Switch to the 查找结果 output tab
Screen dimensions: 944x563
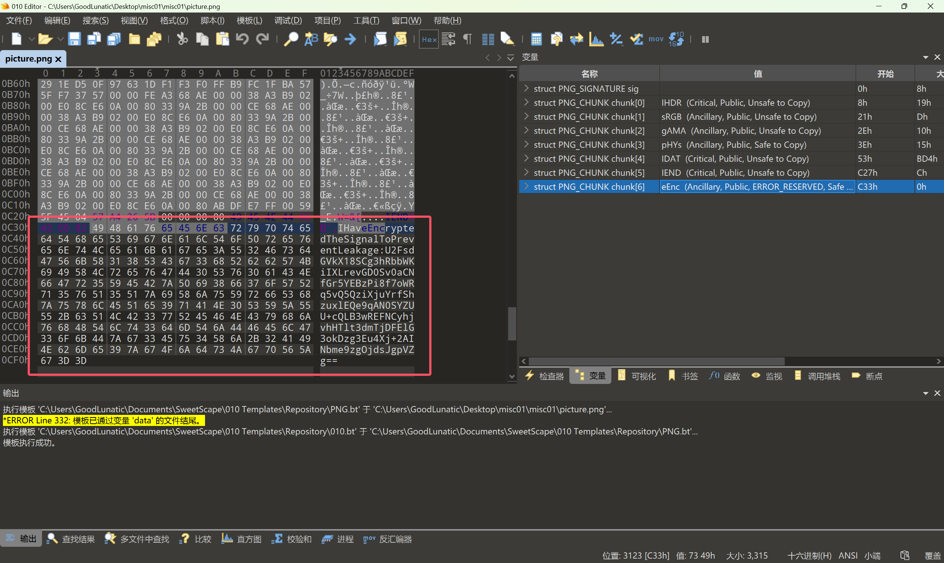(70, 539)
